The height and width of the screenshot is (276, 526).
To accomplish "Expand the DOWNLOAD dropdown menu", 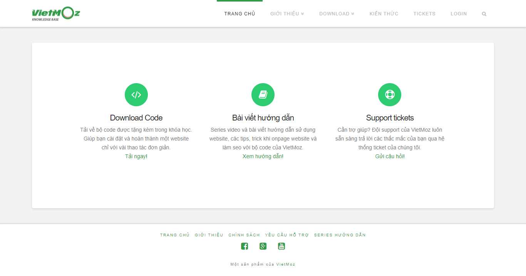I will pyautogui.click(x=334, y=13).
